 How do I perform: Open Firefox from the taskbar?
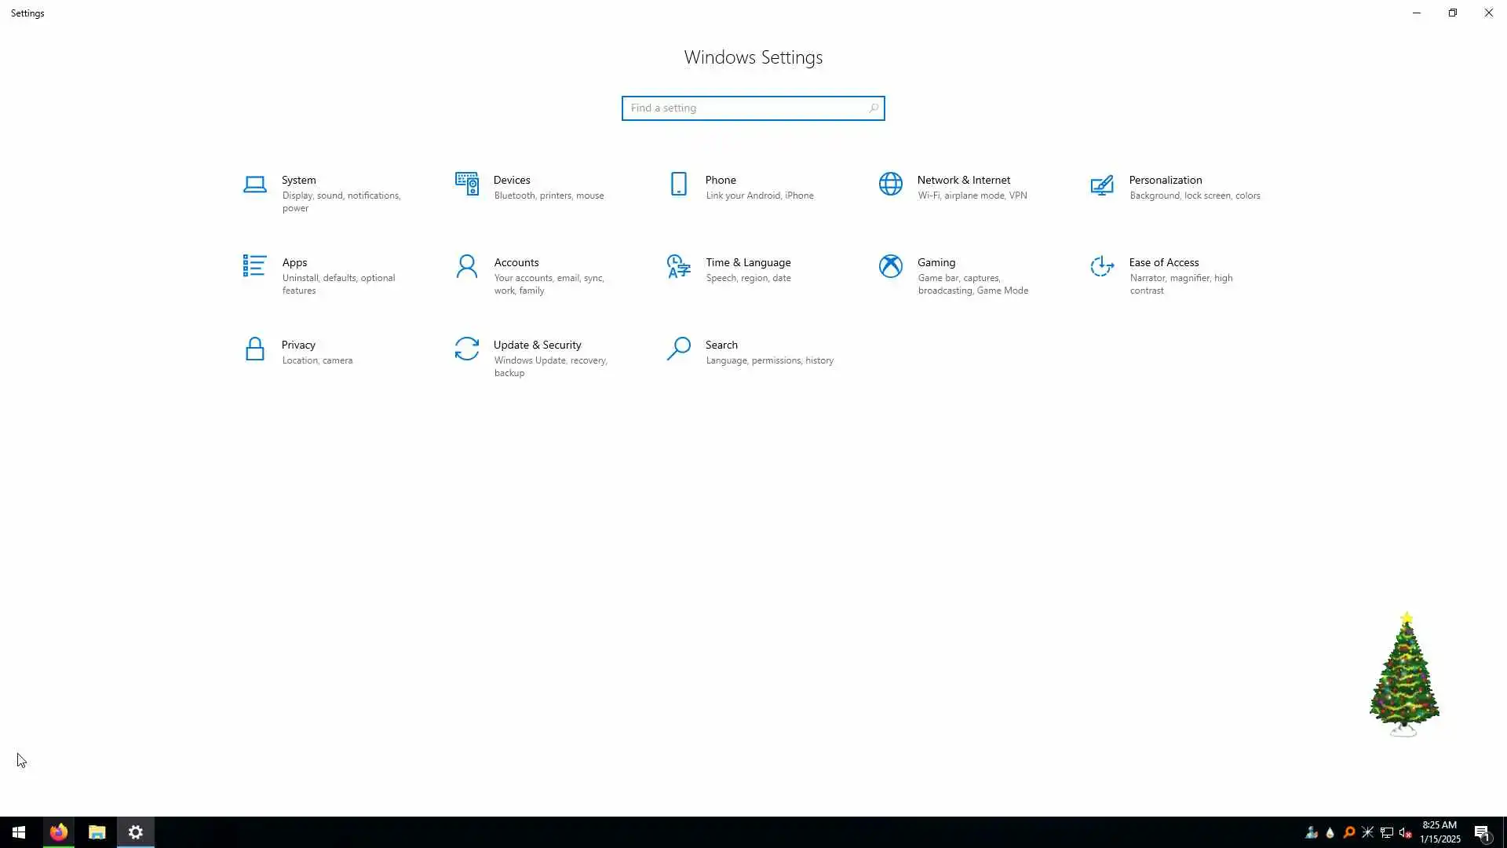point(59,832)
